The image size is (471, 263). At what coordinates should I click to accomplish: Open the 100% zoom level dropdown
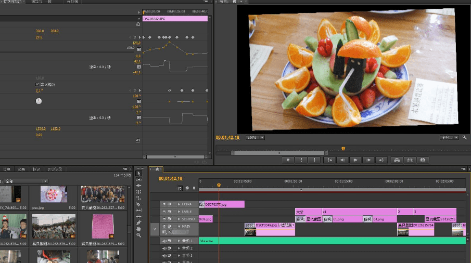pyautogui.click(x=255, y=138)
